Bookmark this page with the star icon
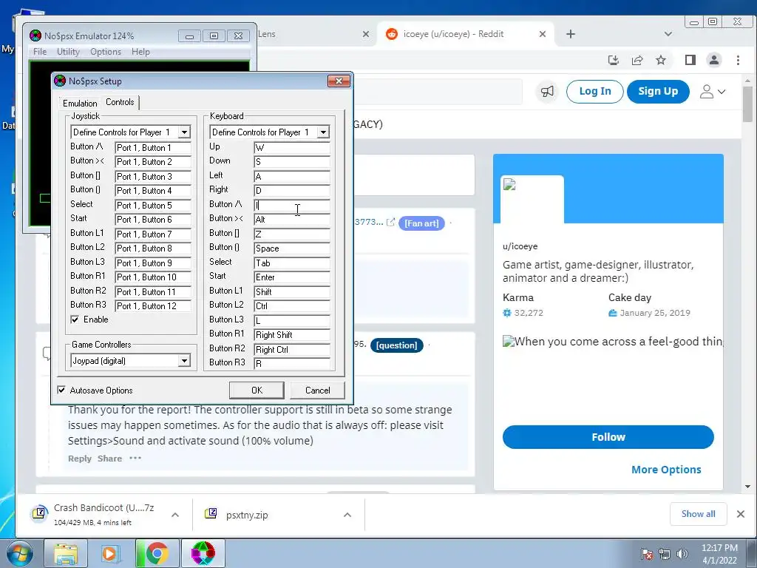This screenshot has width=757, height=568. (x=661, y=60)
